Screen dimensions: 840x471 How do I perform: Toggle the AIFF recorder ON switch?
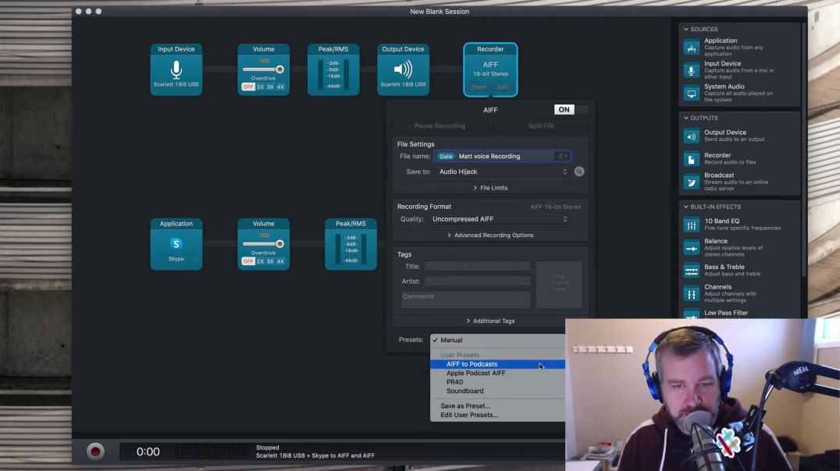tap(571, 110)
